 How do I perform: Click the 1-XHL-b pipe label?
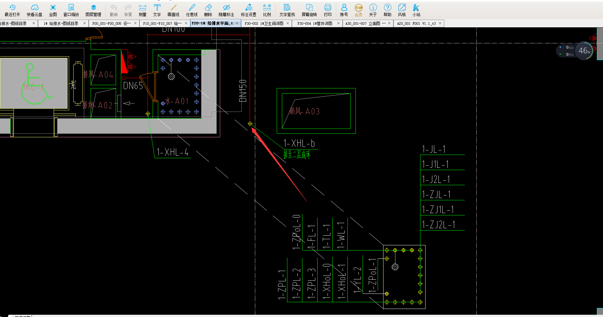299,143
